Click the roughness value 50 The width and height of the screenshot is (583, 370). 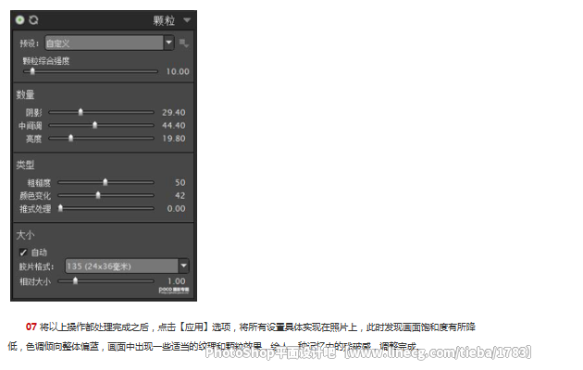tap(180, 182)
